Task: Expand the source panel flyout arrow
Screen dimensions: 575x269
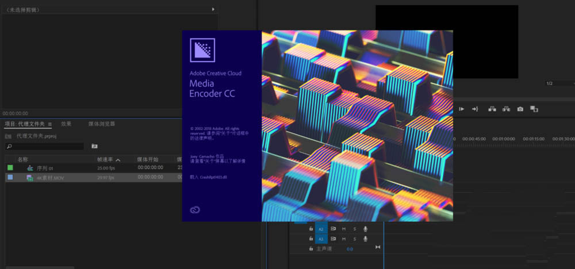Action: (213, 9)
